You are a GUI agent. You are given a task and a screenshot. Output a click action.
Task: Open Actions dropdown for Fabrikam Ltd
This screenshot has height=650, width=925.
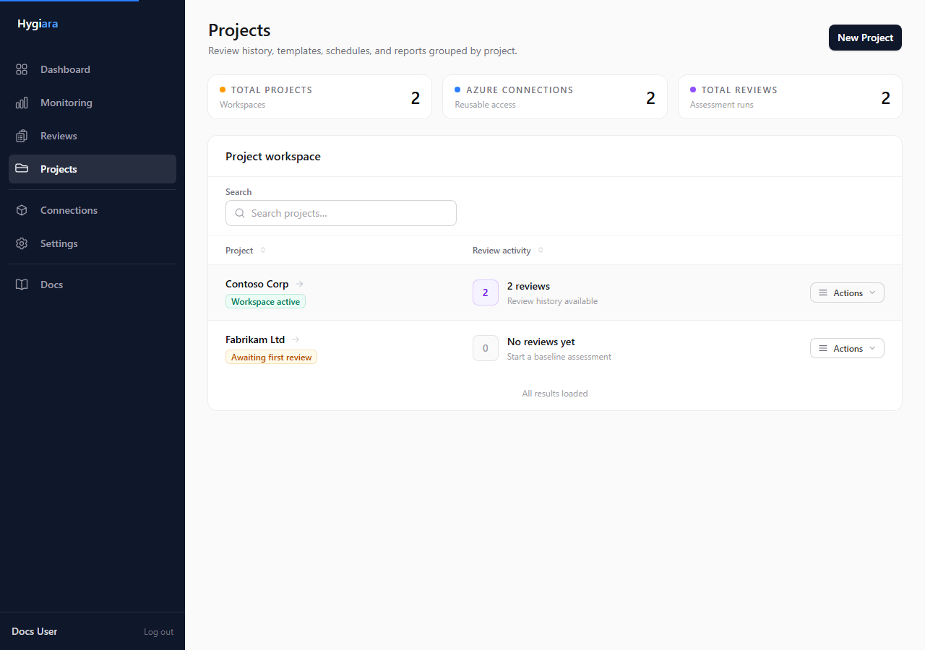point(847,348)
